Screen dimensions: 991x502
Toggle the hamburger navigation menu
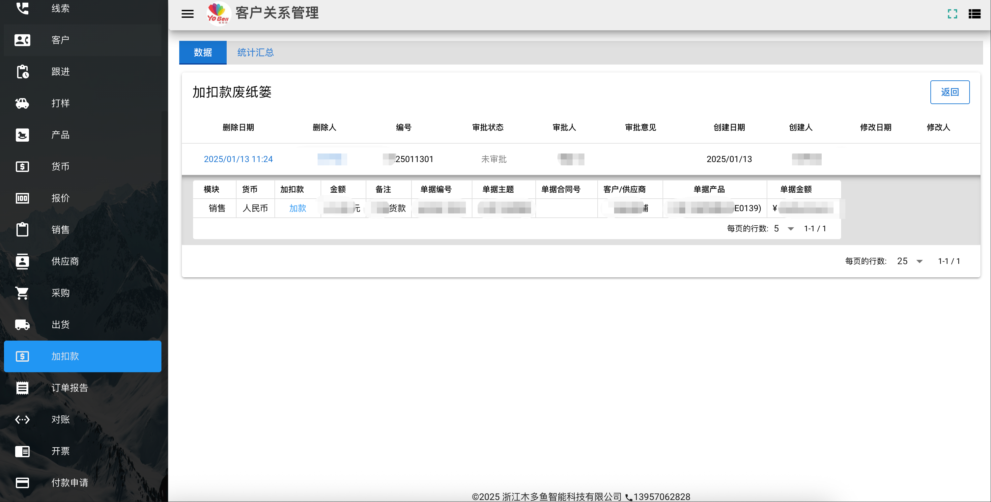click(187, 14)
